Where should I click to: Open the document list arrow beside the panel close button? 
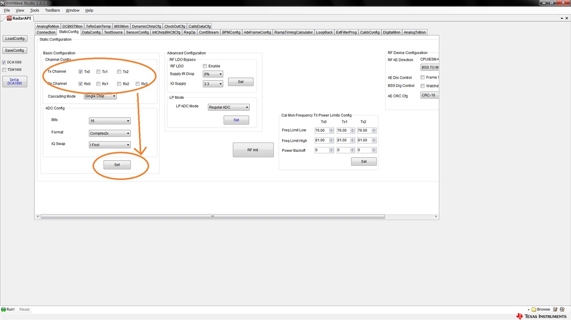point(561,19)
